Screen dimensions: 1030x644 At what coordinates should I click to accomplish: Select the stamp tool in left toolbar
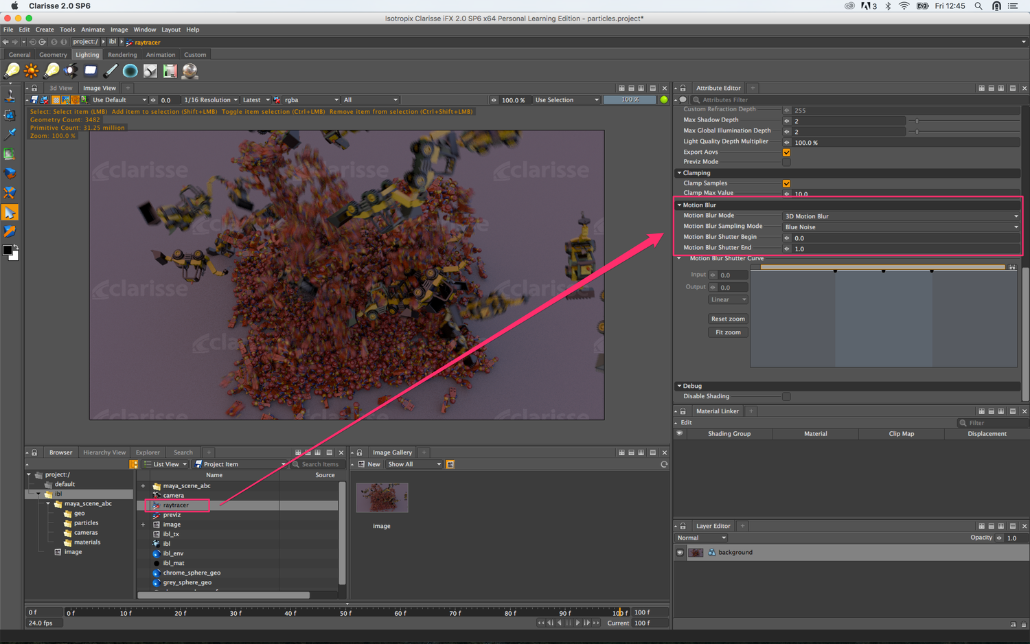tap(10, 95)
